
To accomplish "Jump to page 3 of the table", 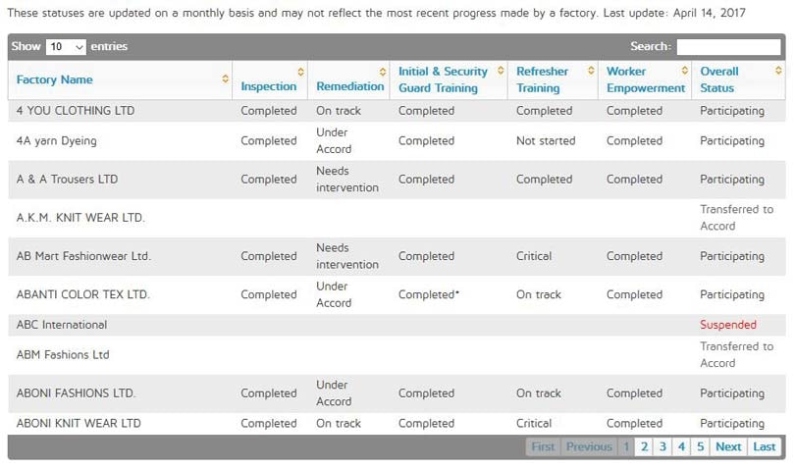I will pos(662,446).
